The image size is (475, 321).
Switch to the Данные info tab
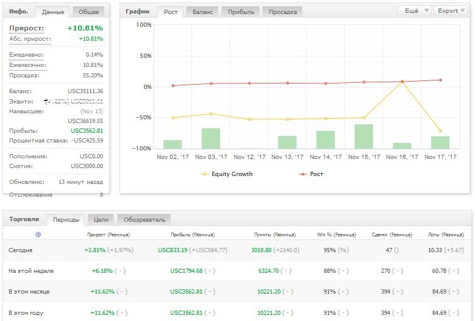click(53, 12)
